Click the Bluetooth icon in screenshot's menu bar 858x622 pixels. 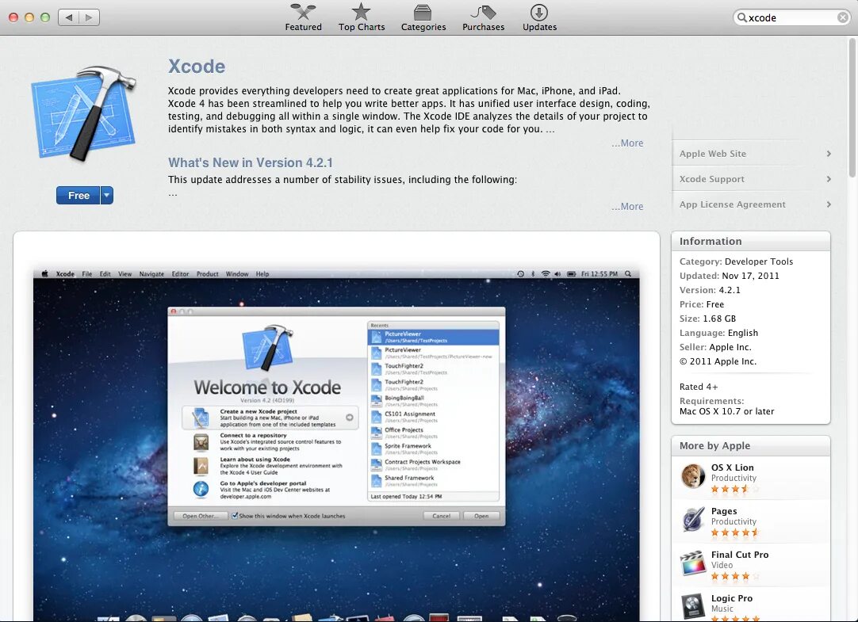click(533, 274)
